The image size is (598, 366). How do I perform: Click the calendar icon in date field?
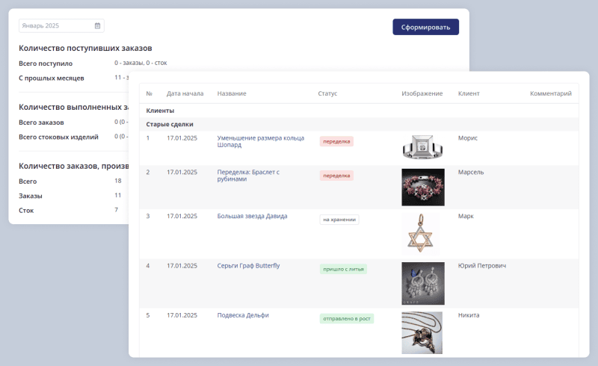pyautogui.click(x=97, y=25)
